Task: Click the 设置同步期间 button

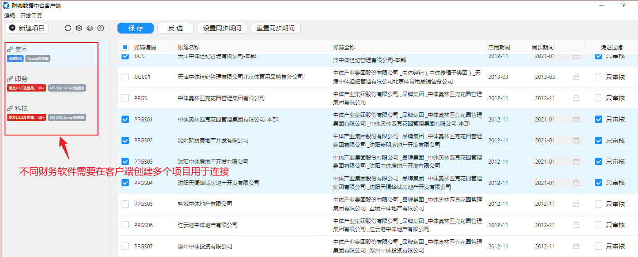Action: tap(222, 28)
